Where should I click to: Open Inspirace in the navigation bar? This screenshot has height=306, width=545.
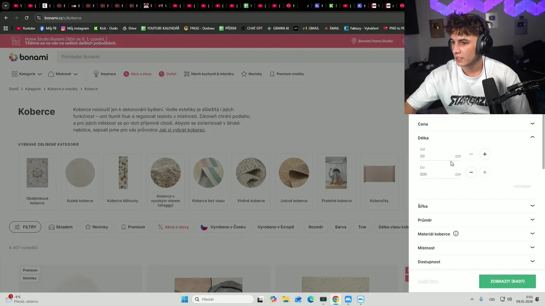click(104, 74)
